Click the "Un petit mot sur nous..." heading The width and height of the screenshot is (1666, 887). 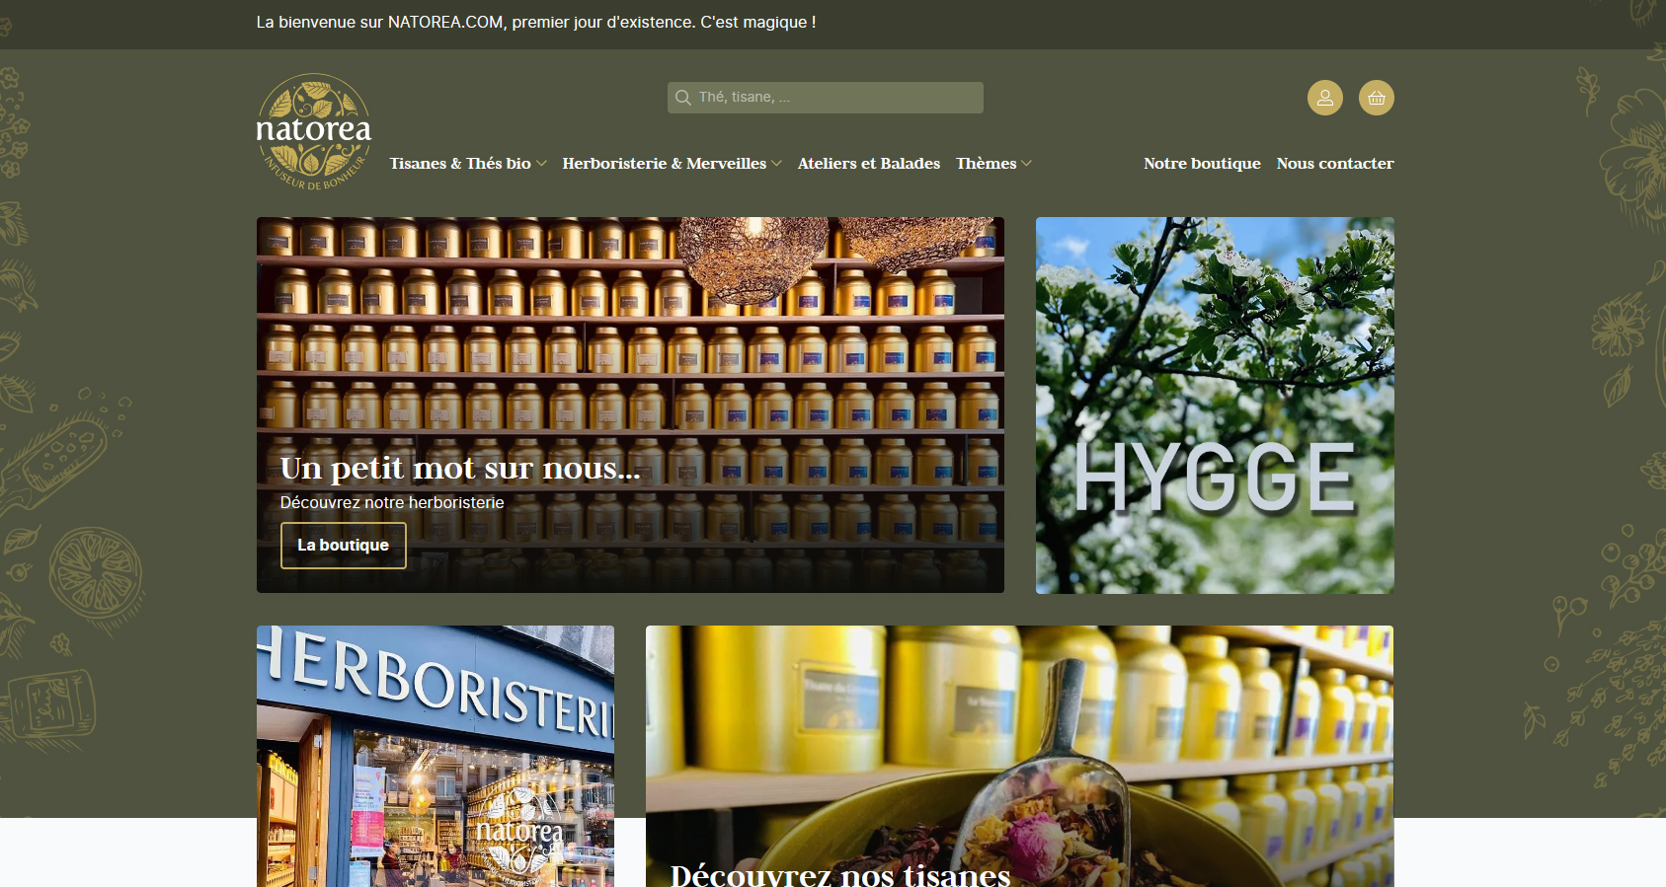tap(460, 468)
